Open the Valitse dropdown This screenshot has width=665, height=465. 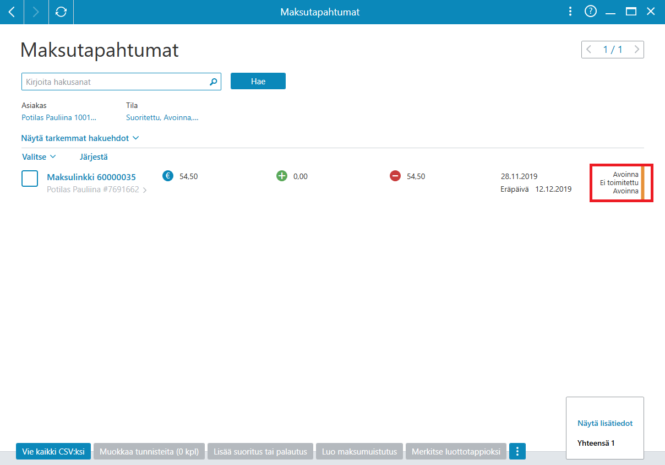pyautogui.click(x=39, y=157)
